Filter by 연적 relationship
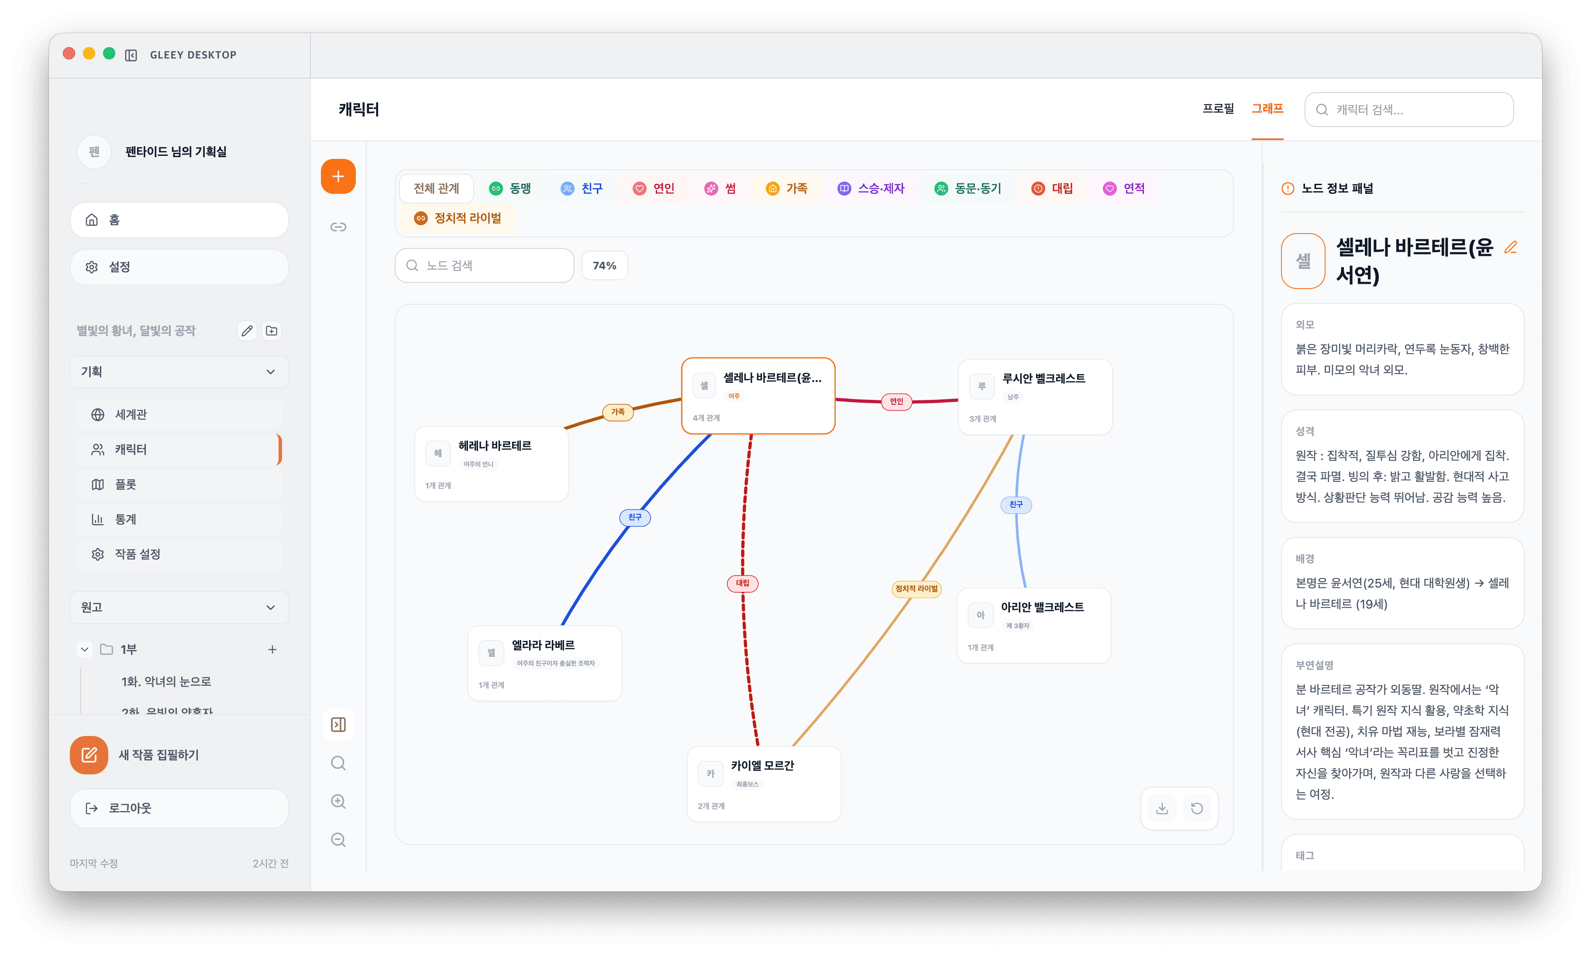 click(x=1123, y=189)
